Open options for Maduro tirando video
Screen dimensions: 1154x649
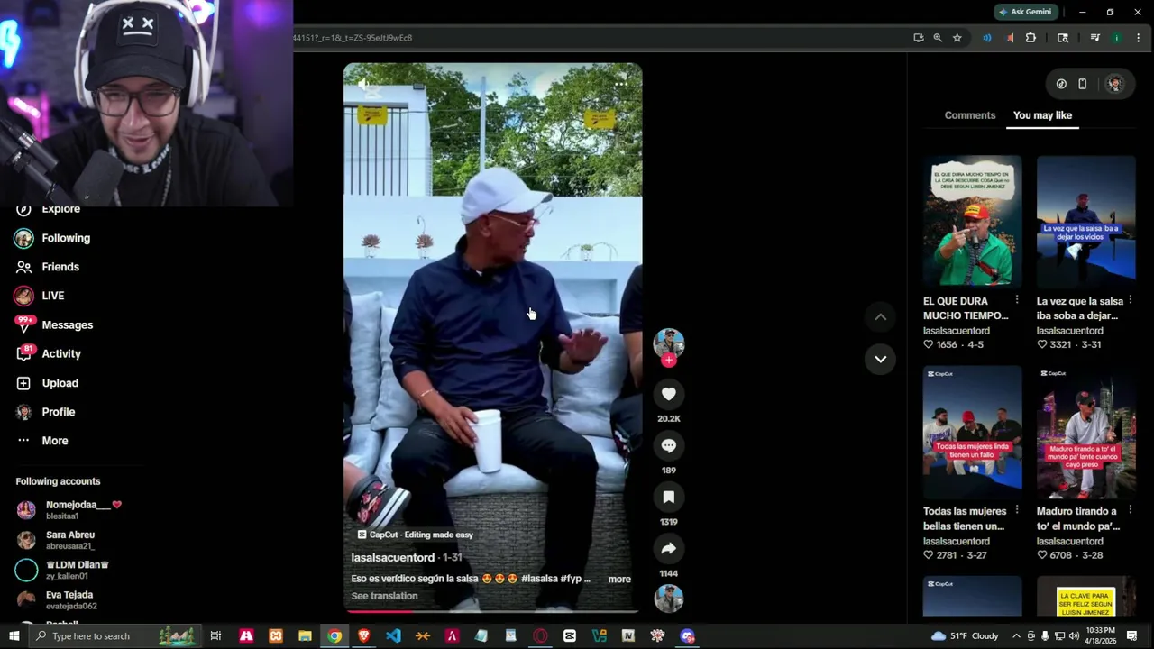[x=1131, y=510]
